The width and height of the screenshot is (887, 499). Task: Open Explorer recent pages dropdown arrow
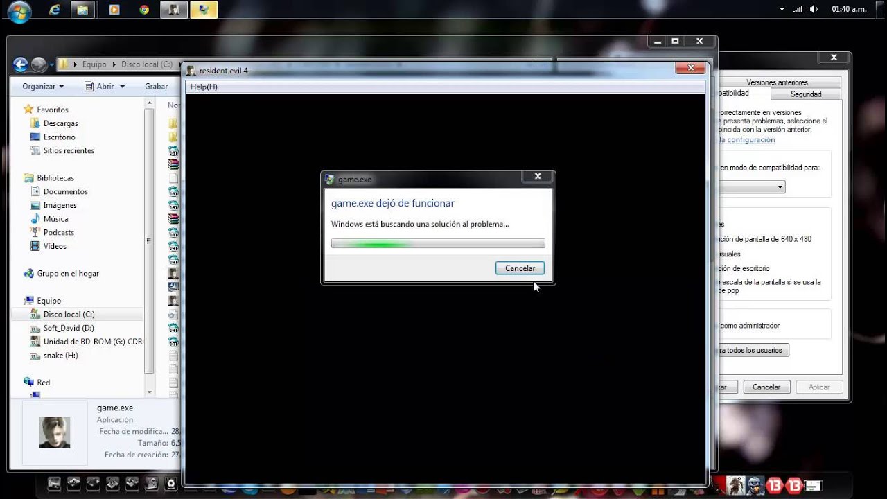(51, 65)
